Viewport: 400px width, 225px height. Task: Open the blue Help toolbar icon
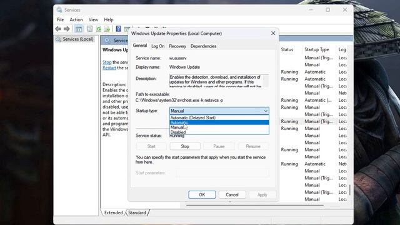click(x=118, y=29)
